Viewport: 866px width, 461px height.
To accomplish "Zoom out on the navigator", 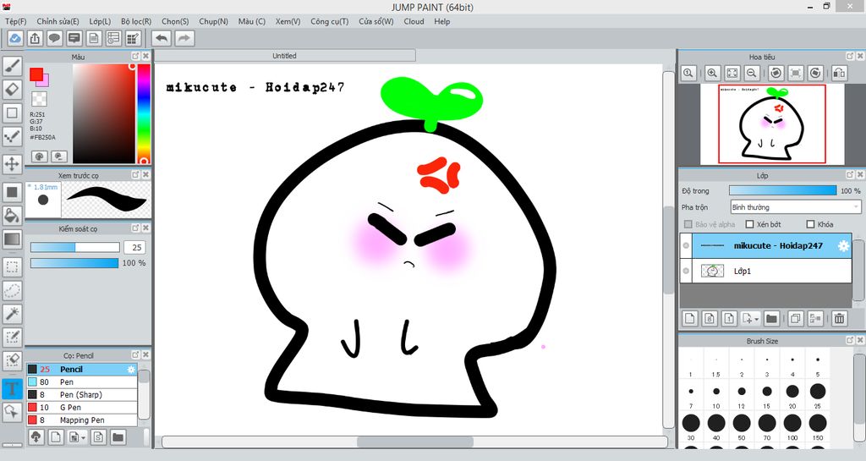I will point(751,73).
